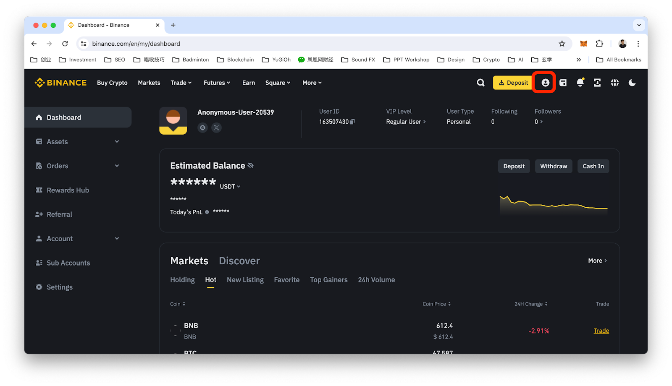Click the X social icon under username
672x386 pixels.
pos(216,128)
